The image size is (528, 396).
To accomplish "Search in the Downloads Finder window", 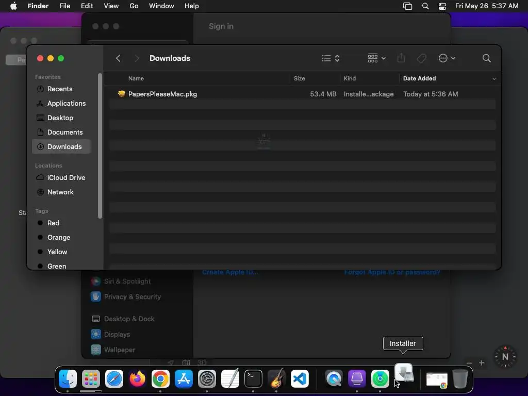I will pyautogui.click(x=486, y=58).
